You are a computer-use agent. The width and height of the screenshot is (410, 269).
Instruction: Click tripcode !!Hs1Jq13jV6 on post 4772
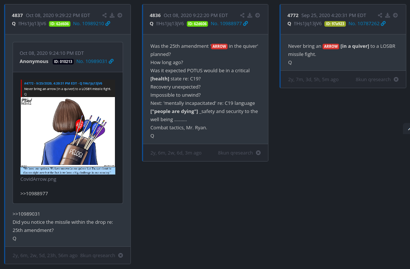(x=308, y=23)
